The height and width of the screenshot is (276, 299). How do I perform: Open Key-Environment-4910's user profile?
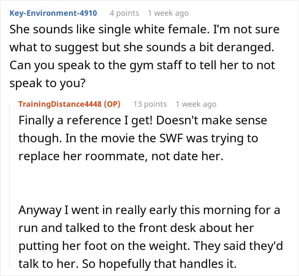click(53, 13)
